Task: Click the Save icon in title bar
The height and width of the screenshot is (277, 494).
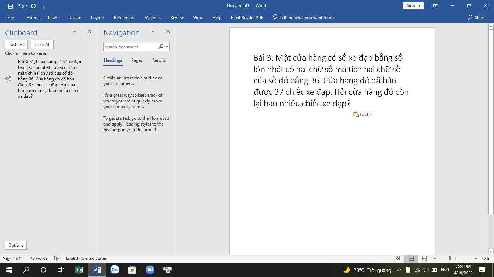Action: coord(10,6)
